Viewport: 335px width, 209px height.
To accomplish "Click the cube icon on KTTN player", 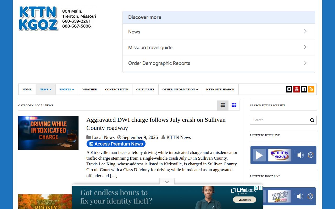I will click(x=311, y=155).
